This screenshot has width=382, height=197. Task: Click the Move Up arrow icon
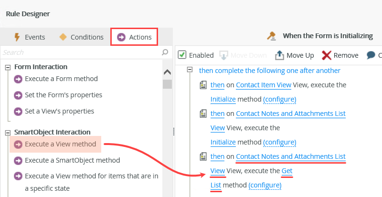pos(279,55)
